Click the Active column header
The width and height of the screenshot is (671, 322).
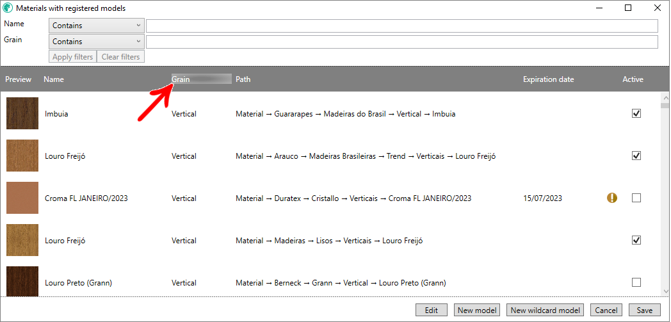[633, 79]
